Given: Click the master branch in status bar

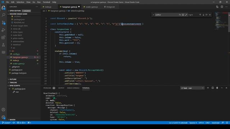Looking at the screenshot, I should click(x=6, y=123).
